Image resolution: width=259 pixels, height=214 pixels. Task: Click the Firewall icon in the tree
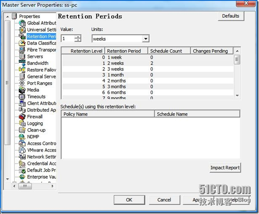point(22,116)
